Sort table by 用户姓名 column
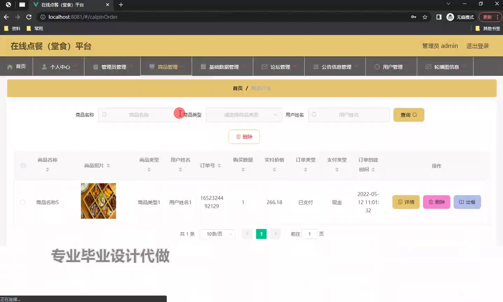This screenshot has height=302, width=503. [x=181, y=170]
